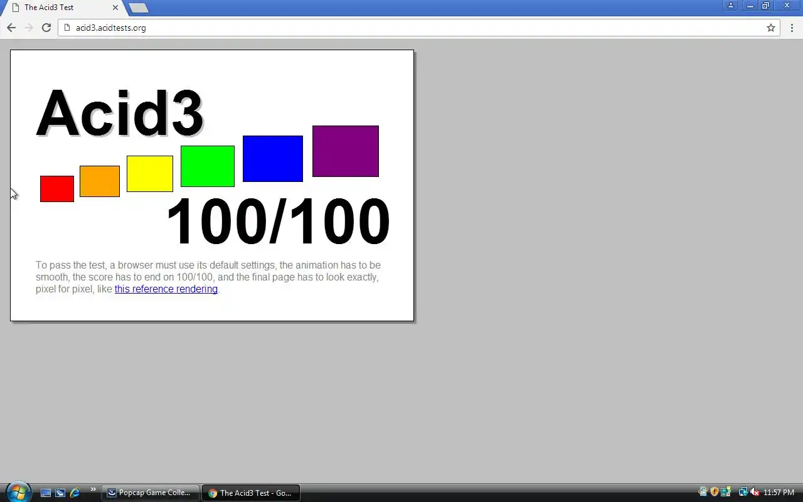This screenshot has width=803, height=502.
Task: Click the first system tray icon left of the security shield
Action: pos(703,493)
